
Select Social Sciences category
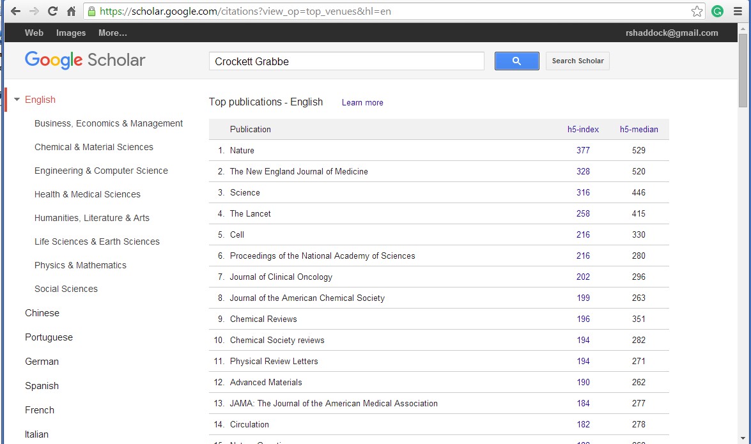[66, 289]
